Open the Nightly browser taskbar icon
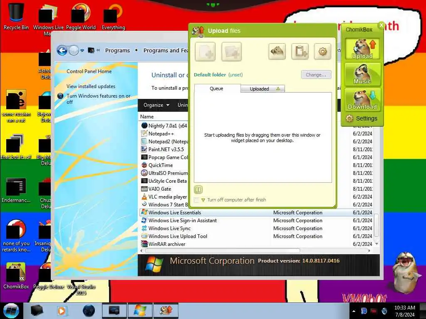This screenshot has height=319, width=426. [89, 311]
